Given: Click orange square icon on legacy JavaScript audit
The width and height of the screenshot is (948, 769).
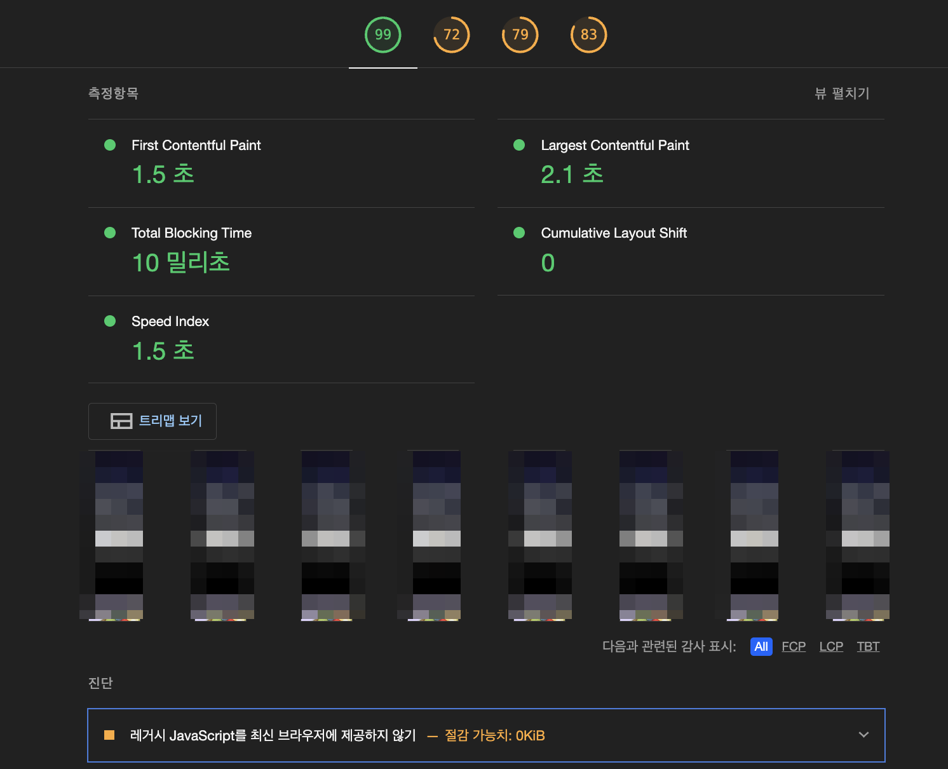Looking at the screenshot, I should pos(109,735).
